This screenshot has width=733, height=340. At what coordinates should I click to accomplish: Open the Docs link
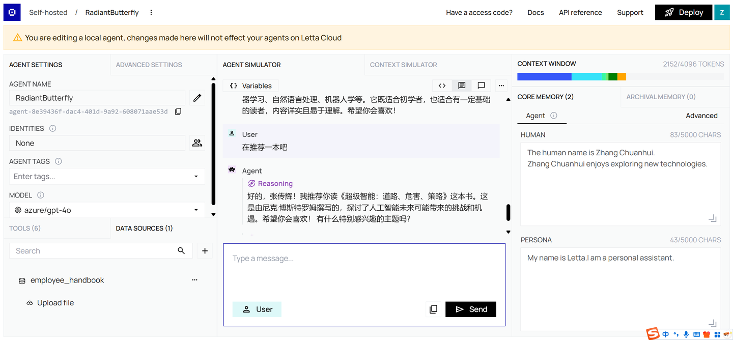tap(535, 12)
